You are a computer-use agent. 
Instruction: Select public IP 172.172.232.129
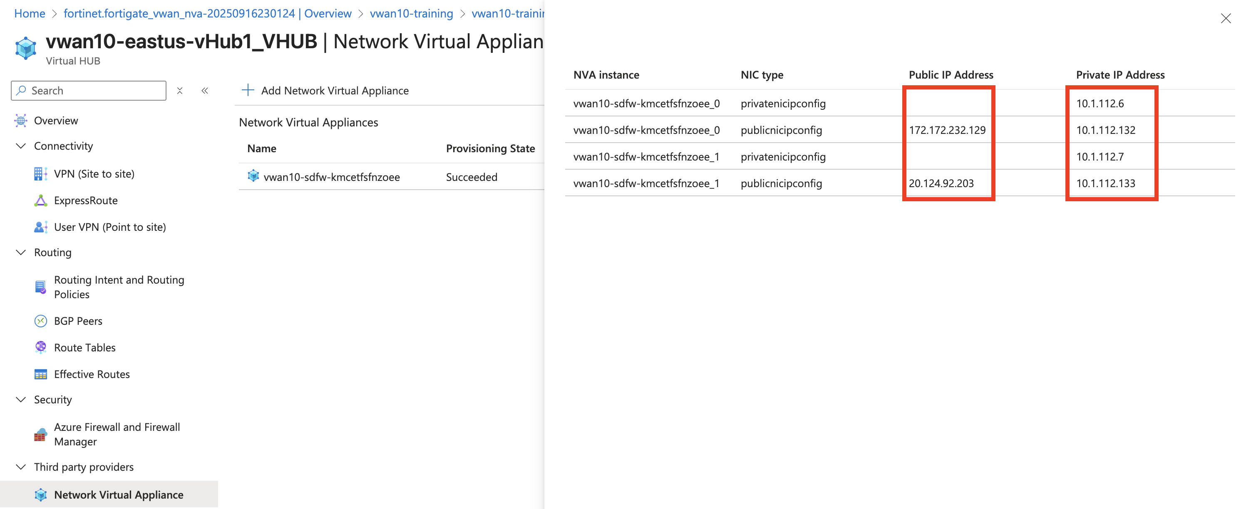(x=947, y=130)
